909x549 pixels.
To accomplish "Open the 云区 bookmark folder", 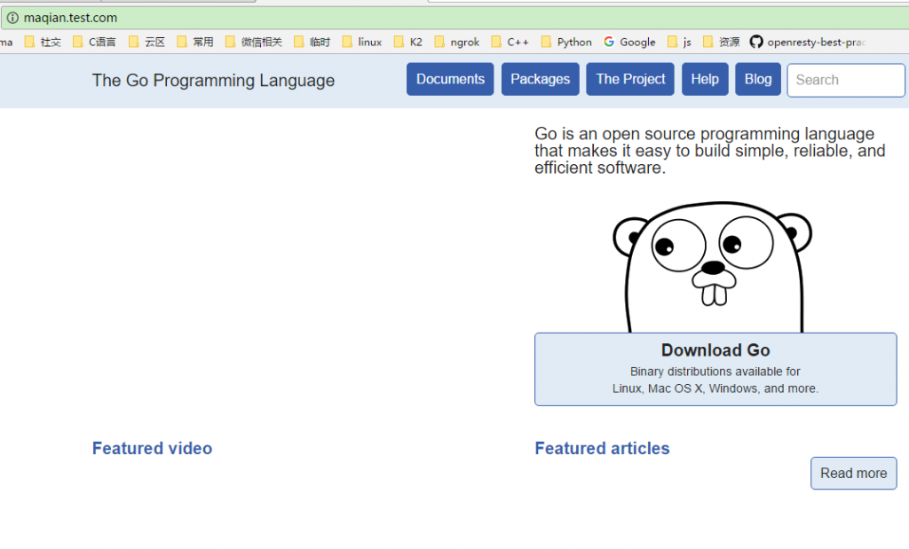I will [147, 42].
